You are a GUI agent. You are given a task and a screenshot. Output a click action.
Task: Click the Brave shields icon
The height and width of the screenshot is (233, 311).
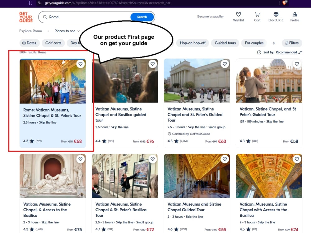[x=285, y=2]
